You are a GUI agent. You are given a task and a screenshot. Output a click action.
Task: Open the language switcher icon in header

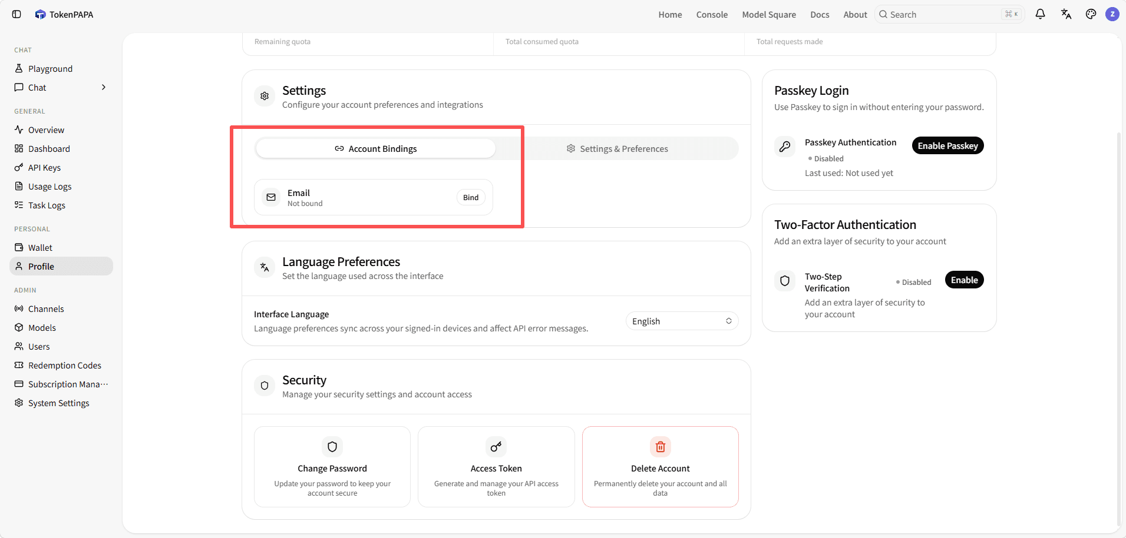point(1066,14)
